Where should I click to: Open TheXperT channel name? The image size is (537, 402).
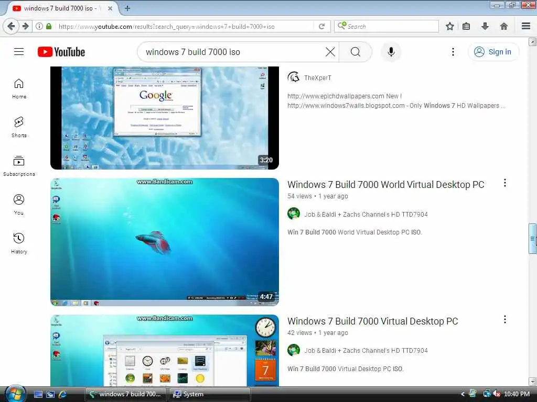317,77
